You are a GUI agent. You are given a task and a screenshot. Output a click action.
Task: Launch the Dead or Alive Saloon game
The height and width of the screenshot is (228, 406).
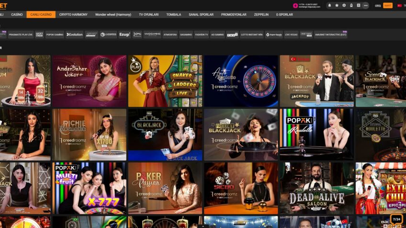point(316,188)
